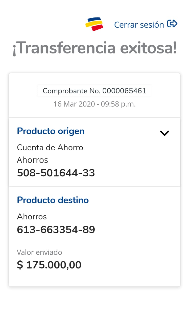Click the Comprobante No. label
The width and height of the screenshot is (189, 324).
(x=72, y=91)
